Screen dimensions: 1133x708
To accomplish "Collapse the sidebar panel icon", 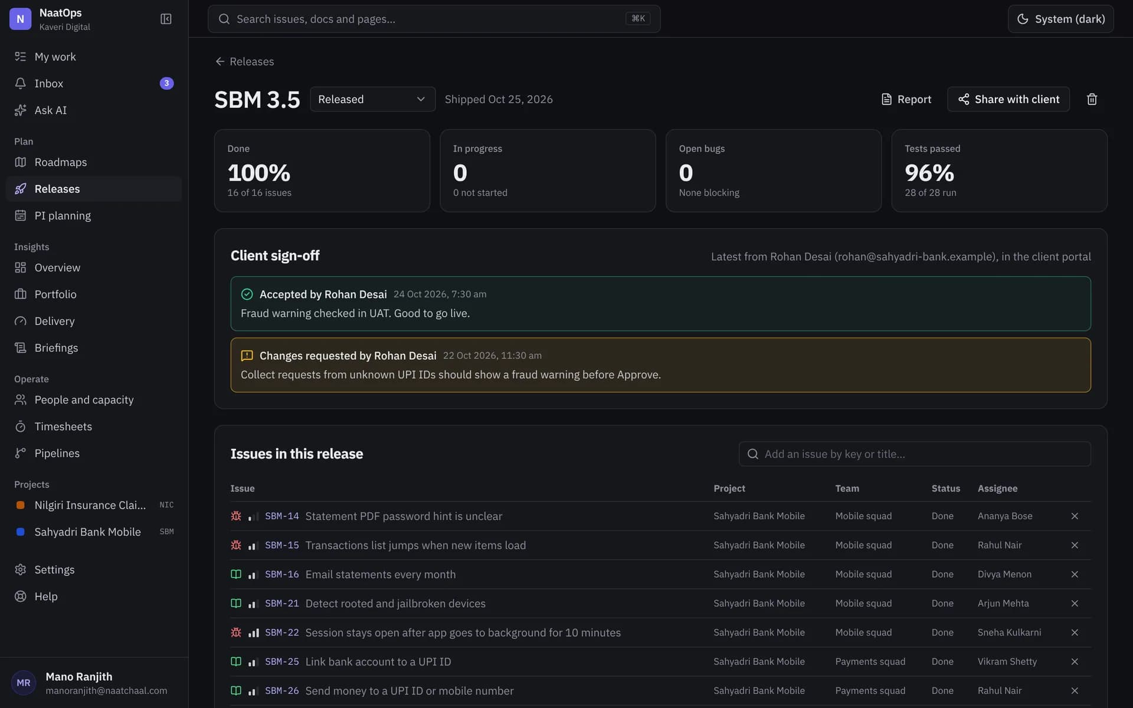I will click(x=166, y=19).
